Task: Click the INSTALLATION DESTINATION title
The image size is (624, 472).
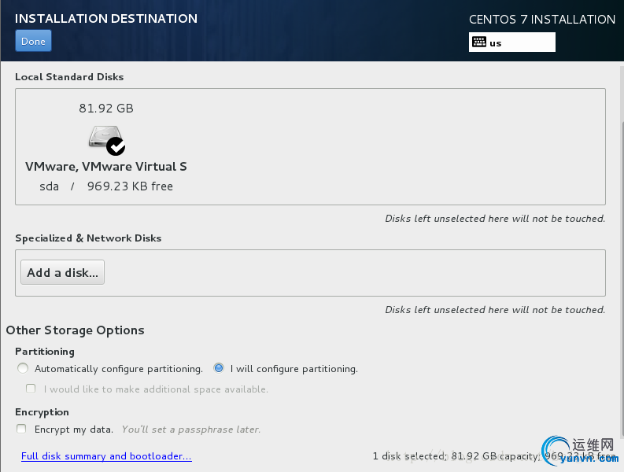Action: 106,18
